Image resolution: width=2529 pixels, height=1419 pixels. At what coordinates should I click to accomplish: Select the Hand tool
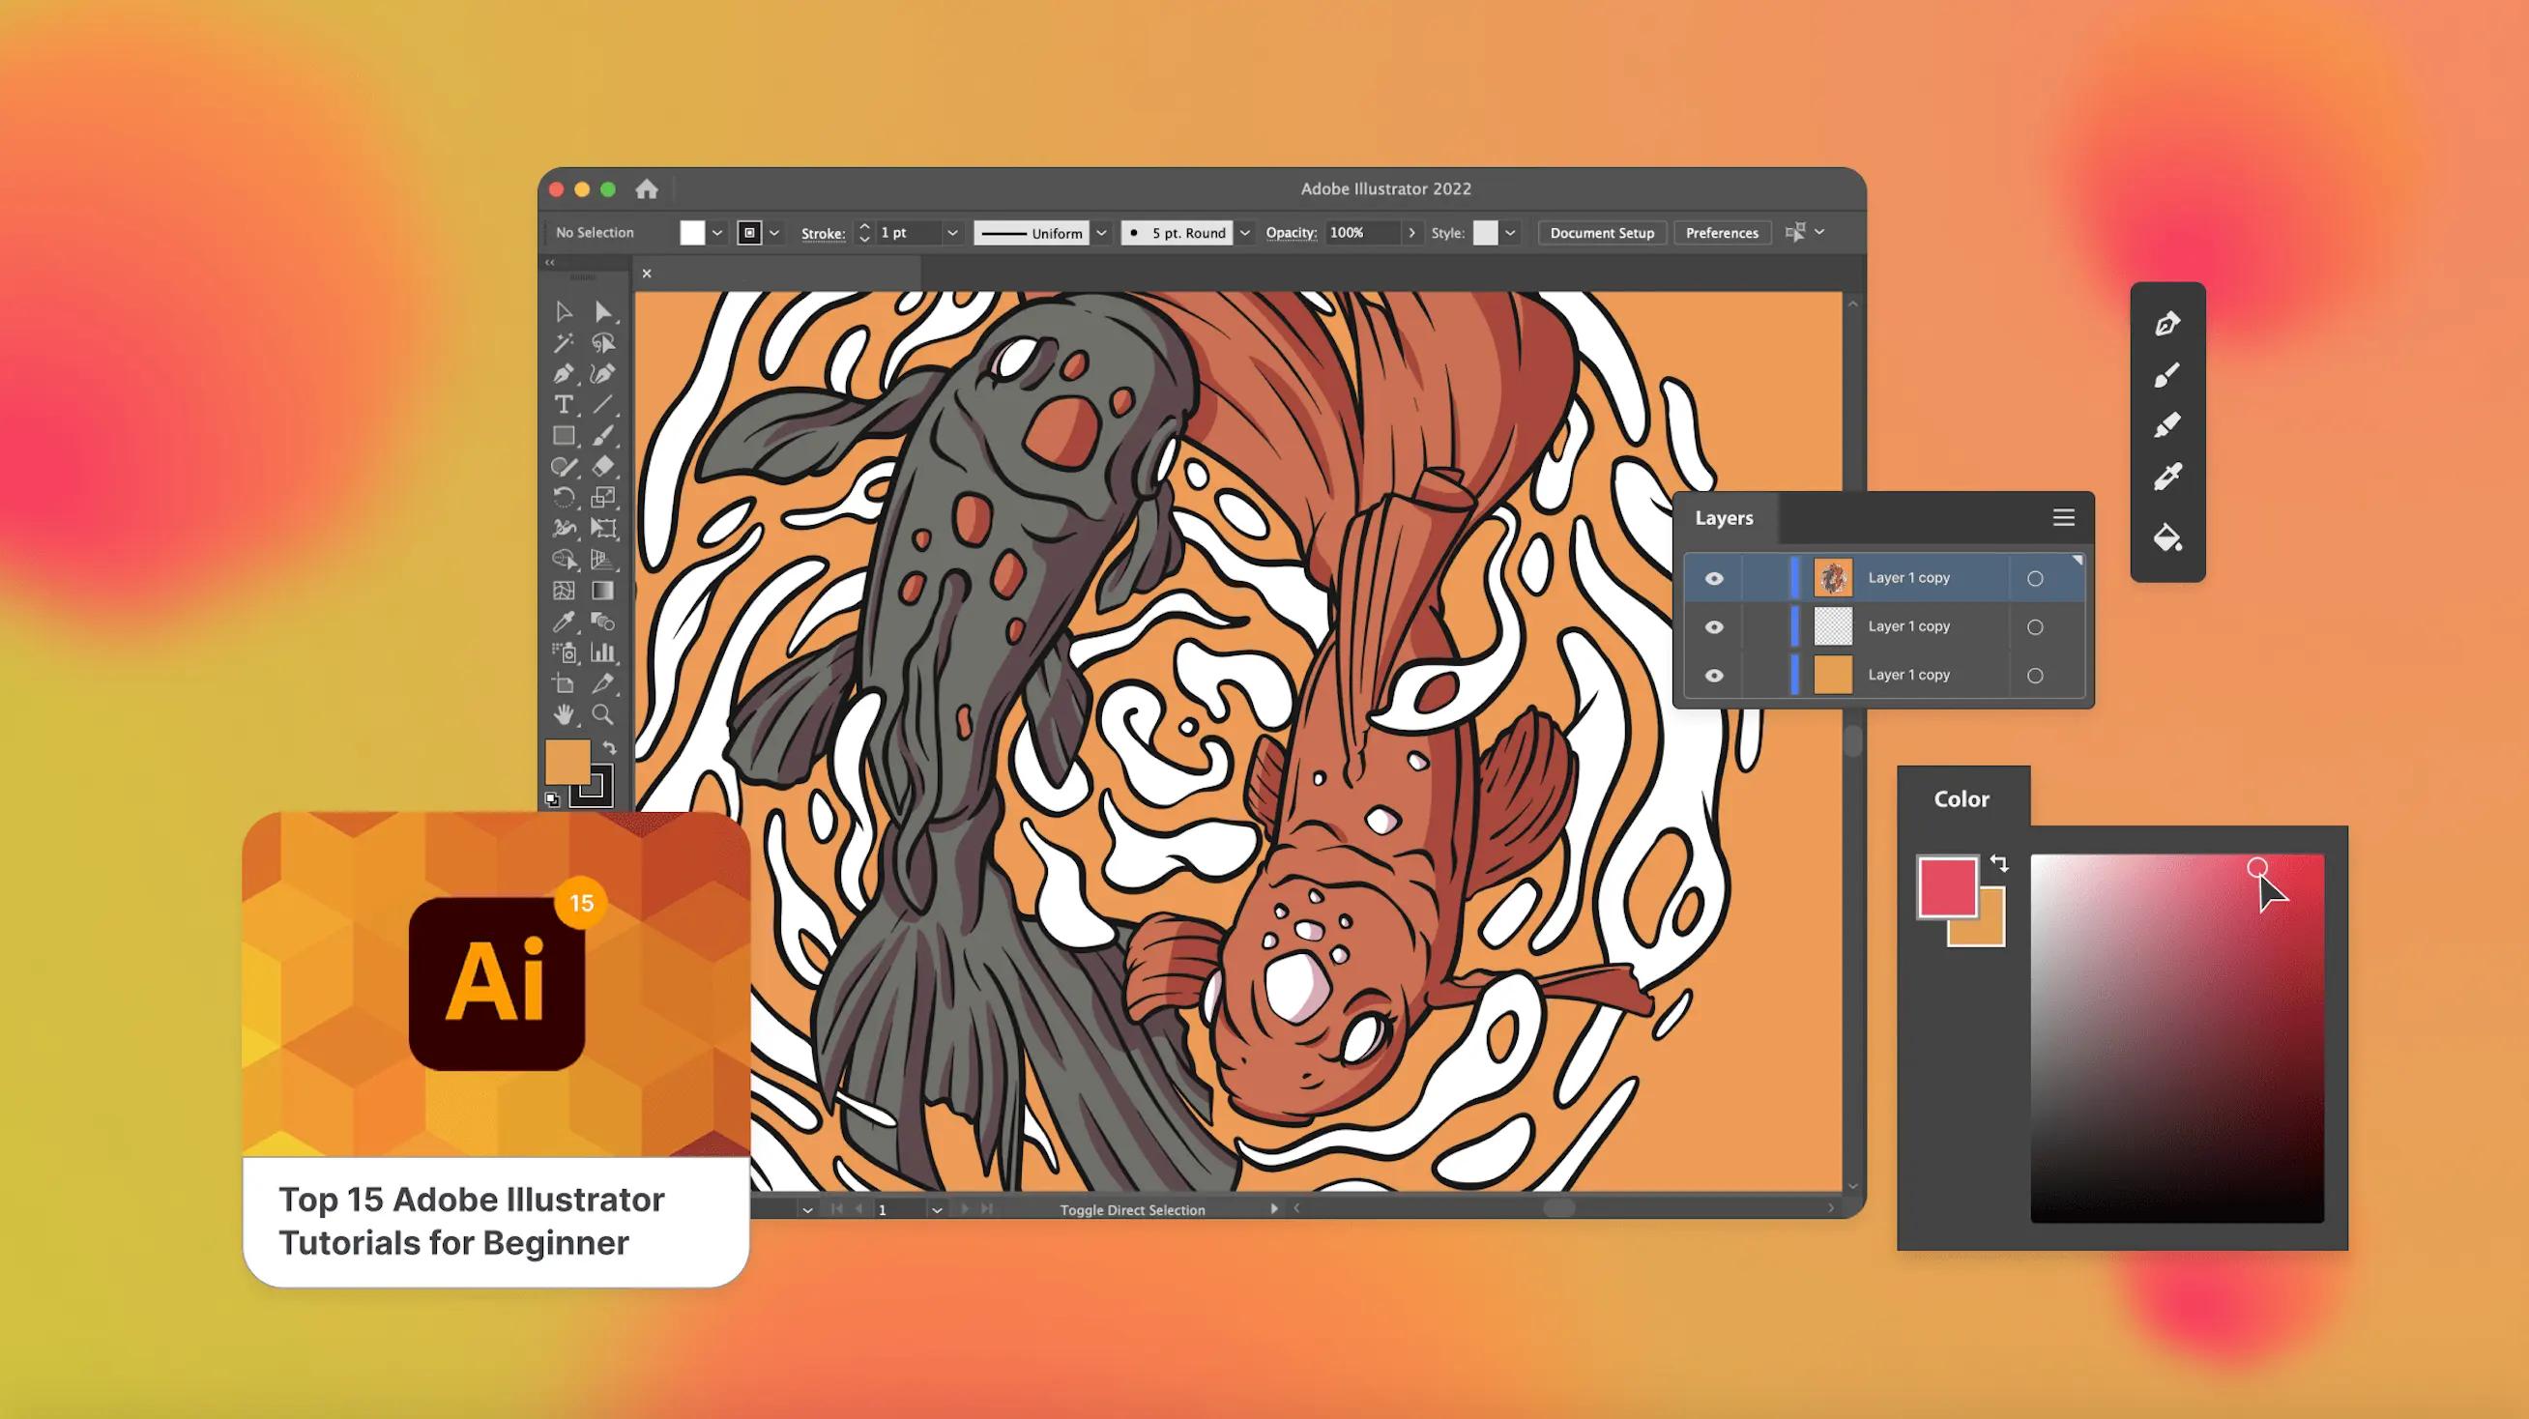coord(563,714)
